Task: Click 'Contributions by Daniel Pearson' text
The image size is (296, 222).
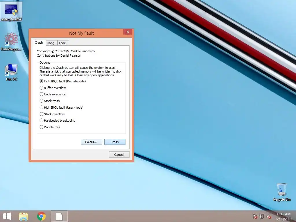Action: coord(59,55)
